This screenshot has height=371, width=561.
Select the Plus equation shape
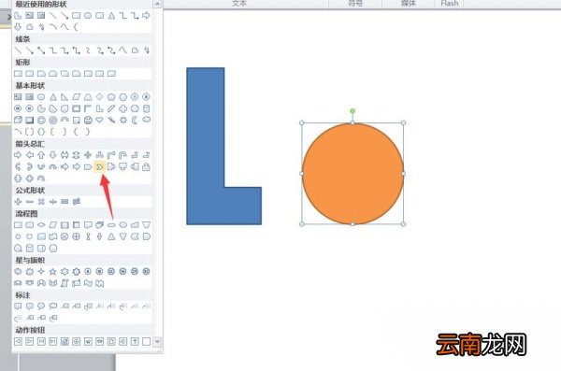click(18, 202)
